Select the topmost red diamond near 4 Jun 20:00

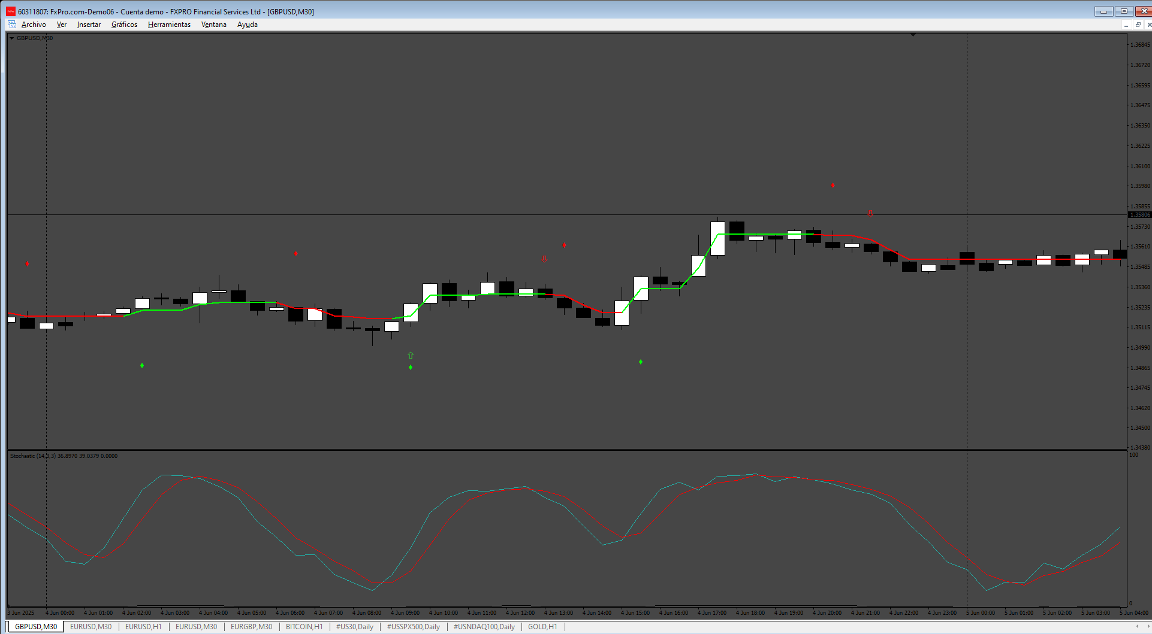pyautogui.click(x=833, y=186)
